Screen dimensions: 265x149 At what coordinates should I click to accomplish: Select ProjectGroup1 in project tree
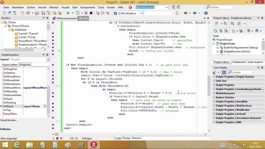point(224,40)
